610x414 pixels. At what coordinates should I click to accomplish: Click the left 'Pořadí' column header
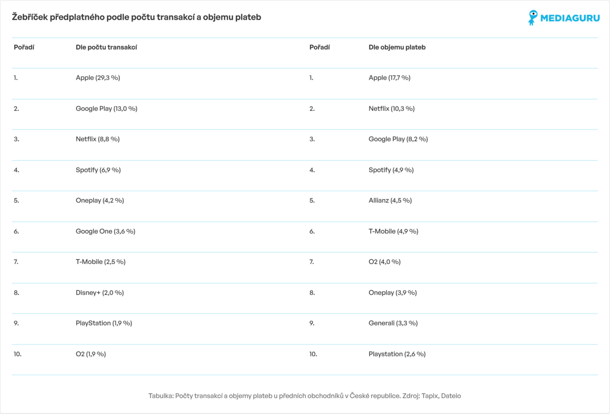(x=24, y=47)
